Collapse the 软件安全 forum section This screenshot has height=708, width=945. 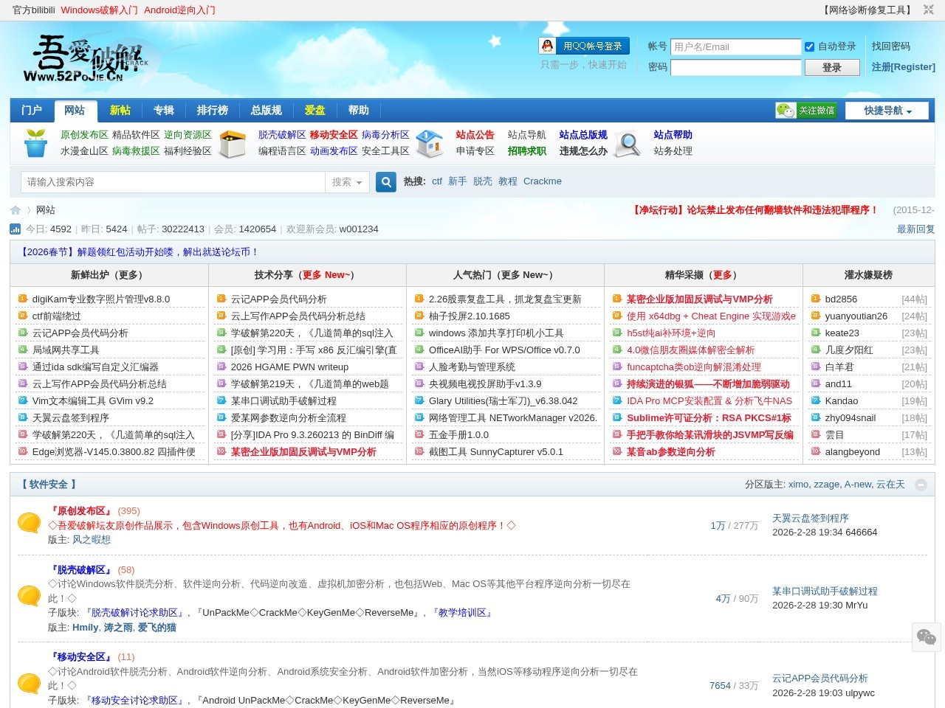921,485
